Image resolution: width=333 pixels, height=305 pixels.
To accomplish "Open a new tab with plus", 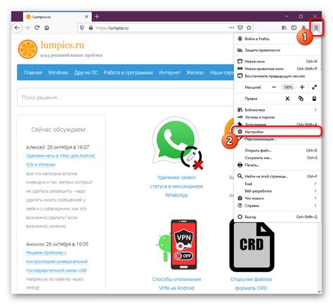I will point(97,17).
